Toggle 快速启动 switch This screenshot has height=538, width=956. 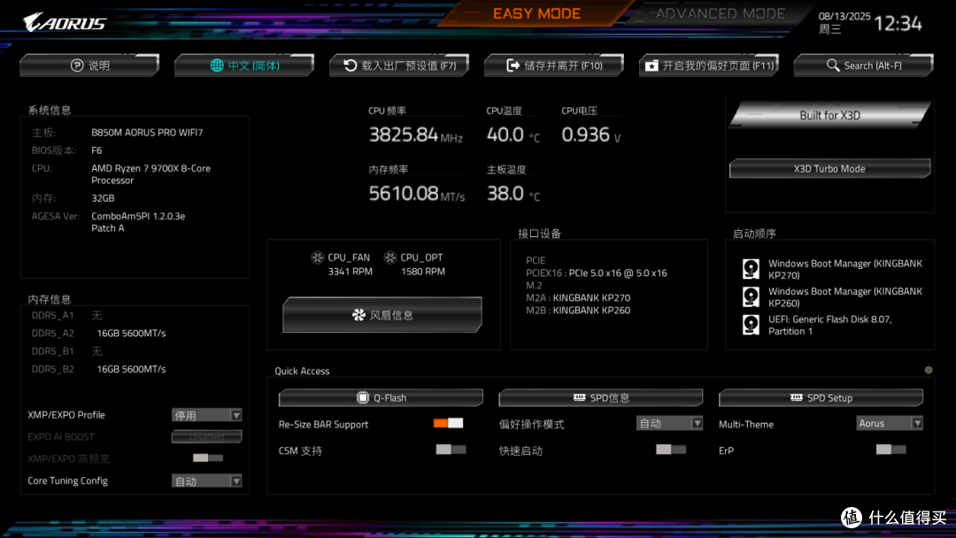coord(671,450)
